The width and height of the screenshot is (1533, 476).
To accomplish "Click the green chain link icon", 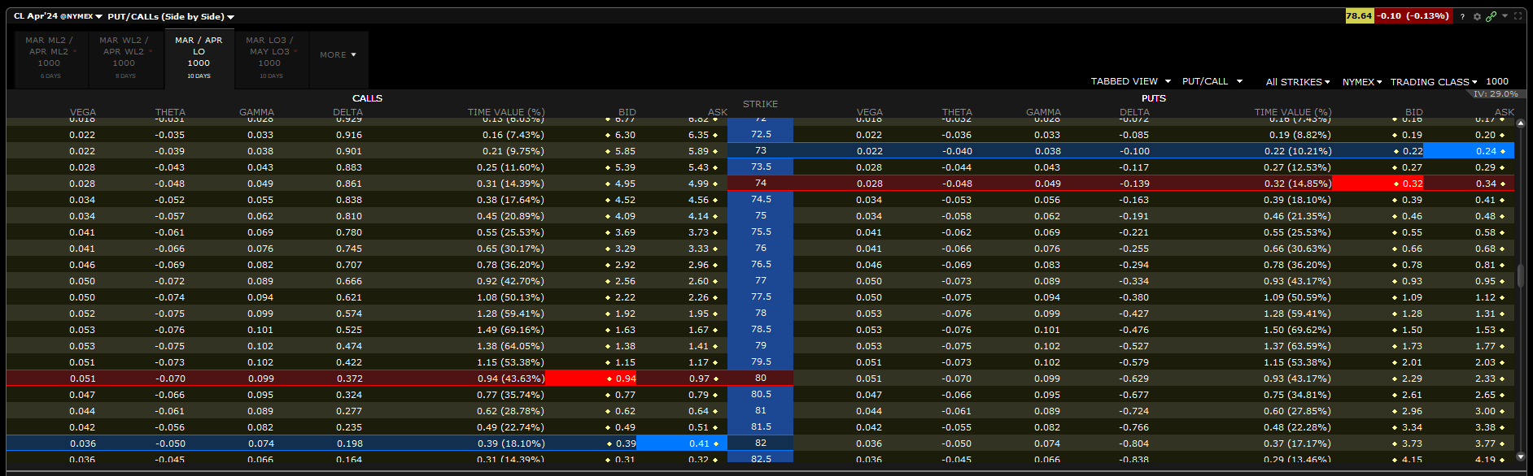I will pyautogui.click(x=1492, y=16).
